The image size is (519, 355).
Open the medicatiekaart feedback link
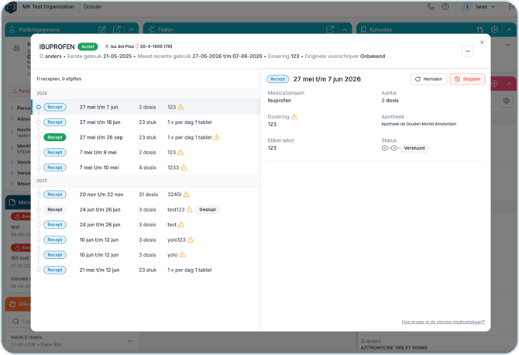click(x=443, y=322)
